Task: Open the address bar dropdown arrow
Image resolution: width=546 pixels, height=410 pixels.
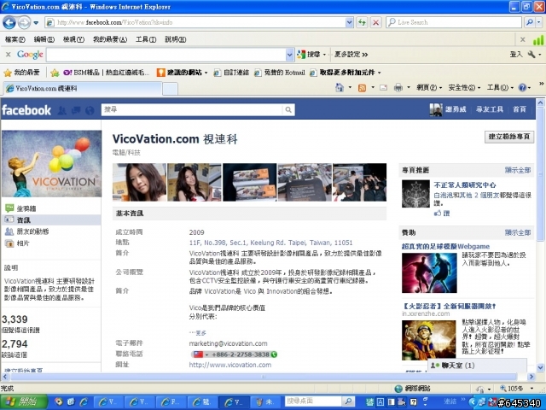Action: (x=349, y=23)
